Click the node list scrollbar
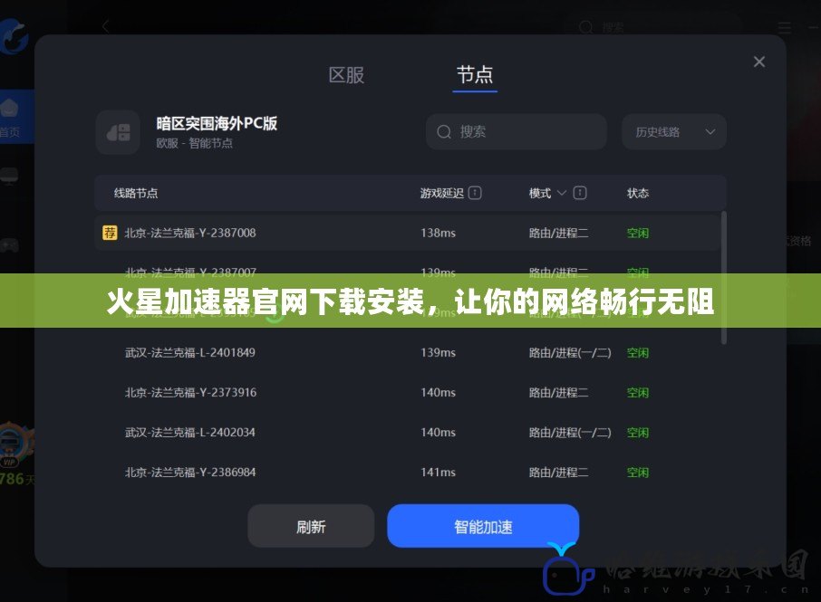This screenshot has height=602, width=821. (x=724, y=278)
